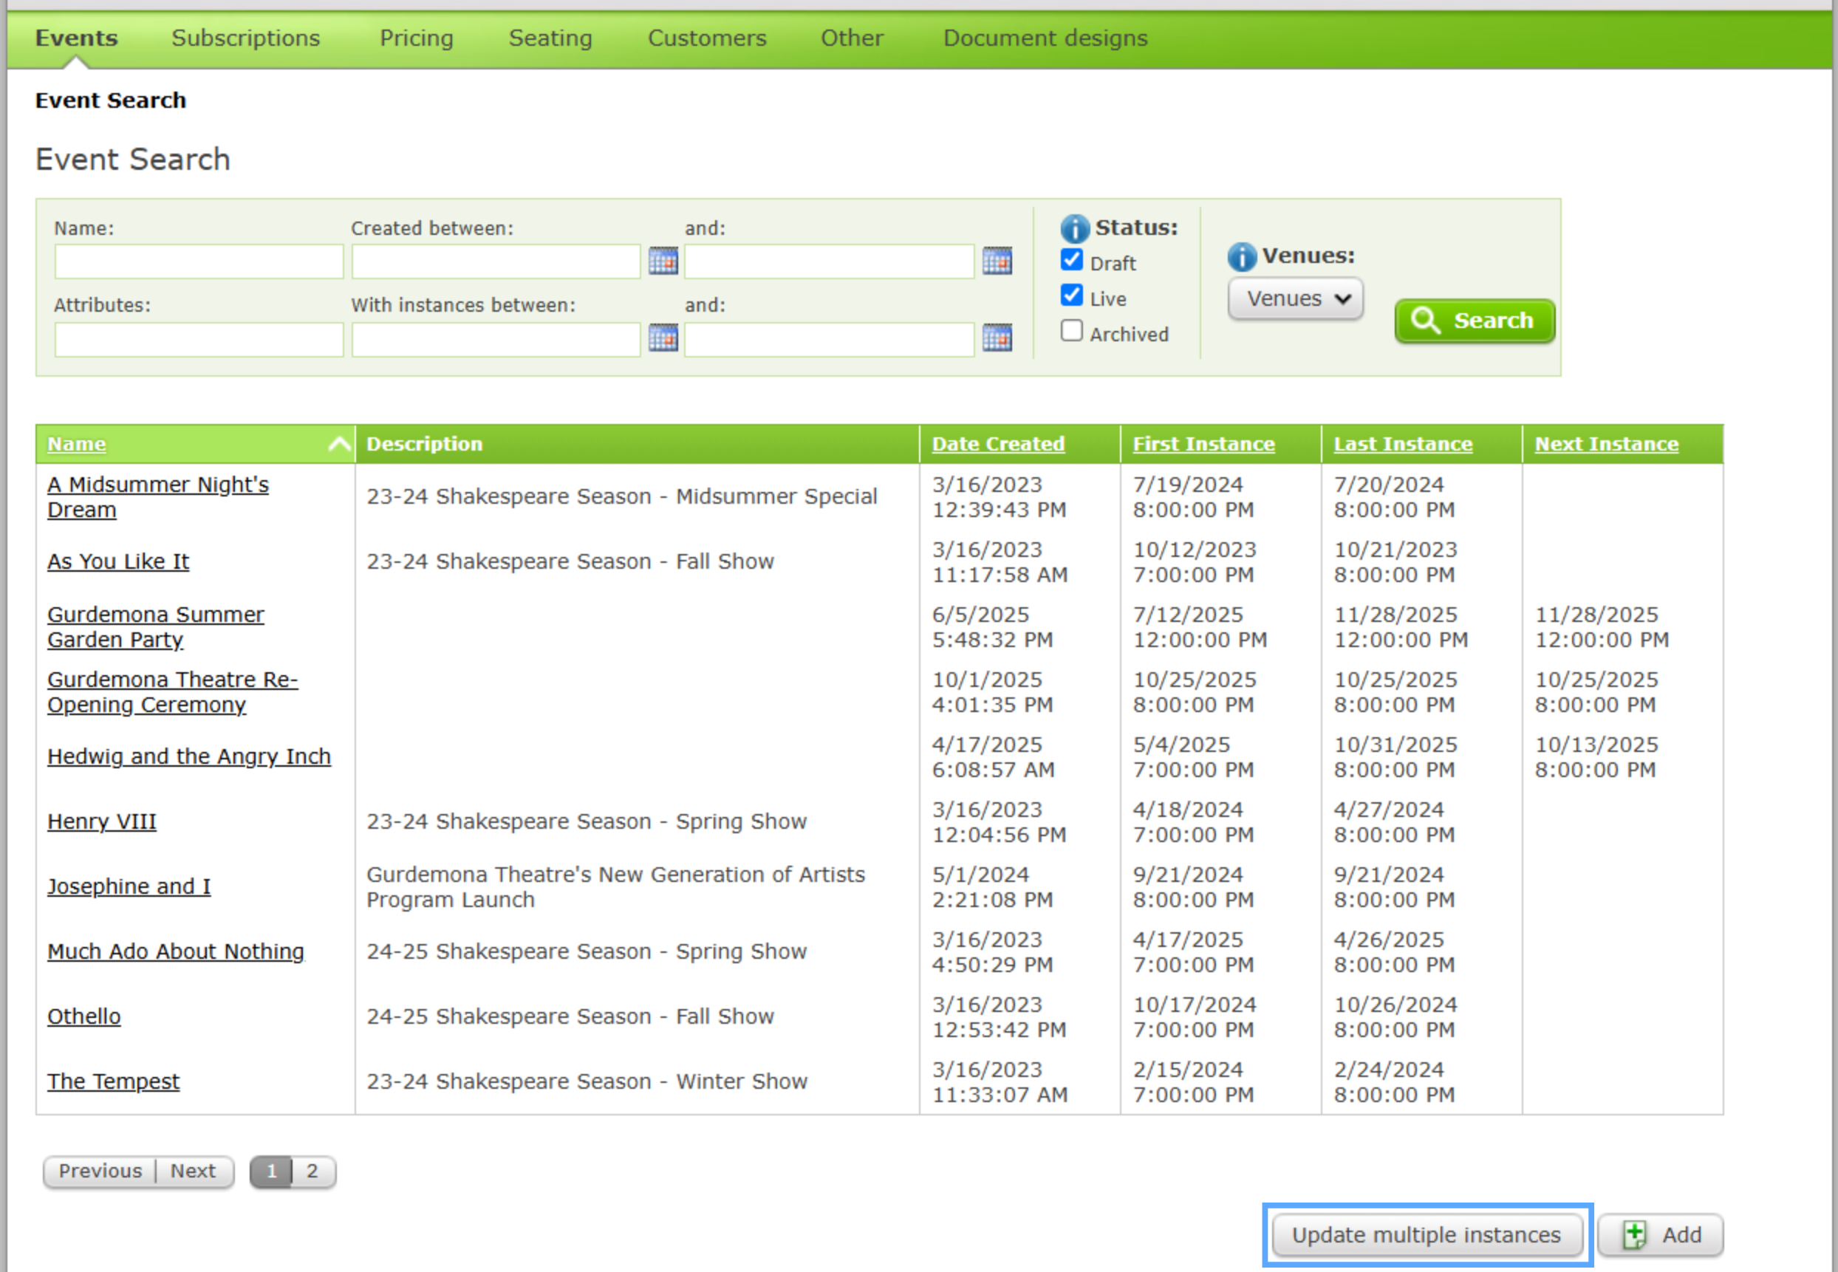Open calendar picker for Created between end date
This screenshot has height=1272, width=1838.
[x=997, y=261]
